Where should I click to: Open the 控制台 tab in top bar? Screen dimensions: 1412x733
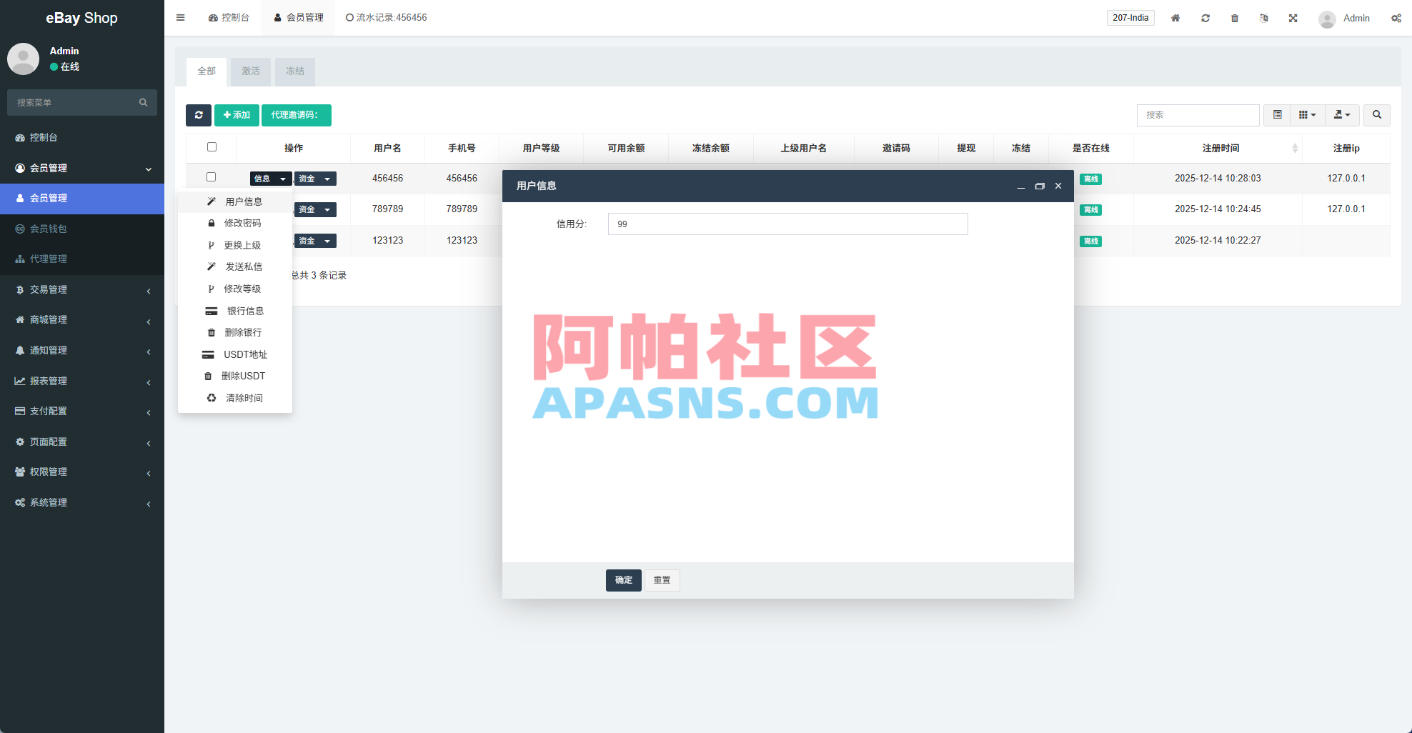229,18
